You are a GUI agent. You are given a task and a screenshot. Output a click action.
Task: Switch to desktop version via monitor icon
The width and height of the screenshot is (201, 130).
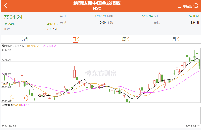tap(179, 6)
